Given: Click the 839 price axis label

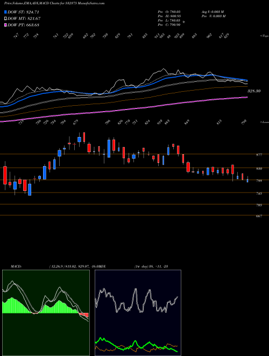Looking at the screenshot, I should click(259, 169).
